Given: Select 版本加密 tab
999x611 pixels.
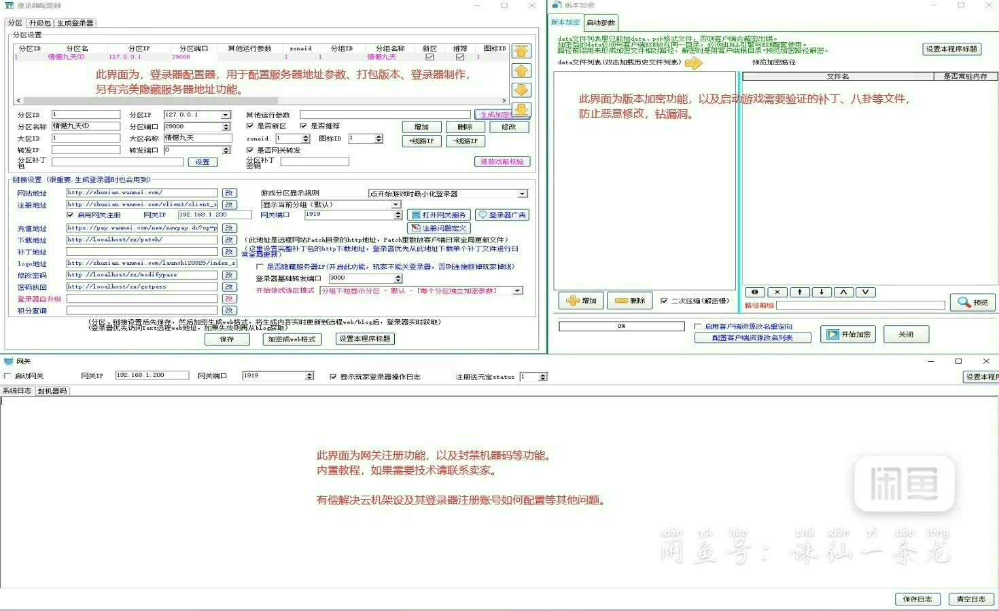Looking at the screenshot, I should (x=565, y=22).
